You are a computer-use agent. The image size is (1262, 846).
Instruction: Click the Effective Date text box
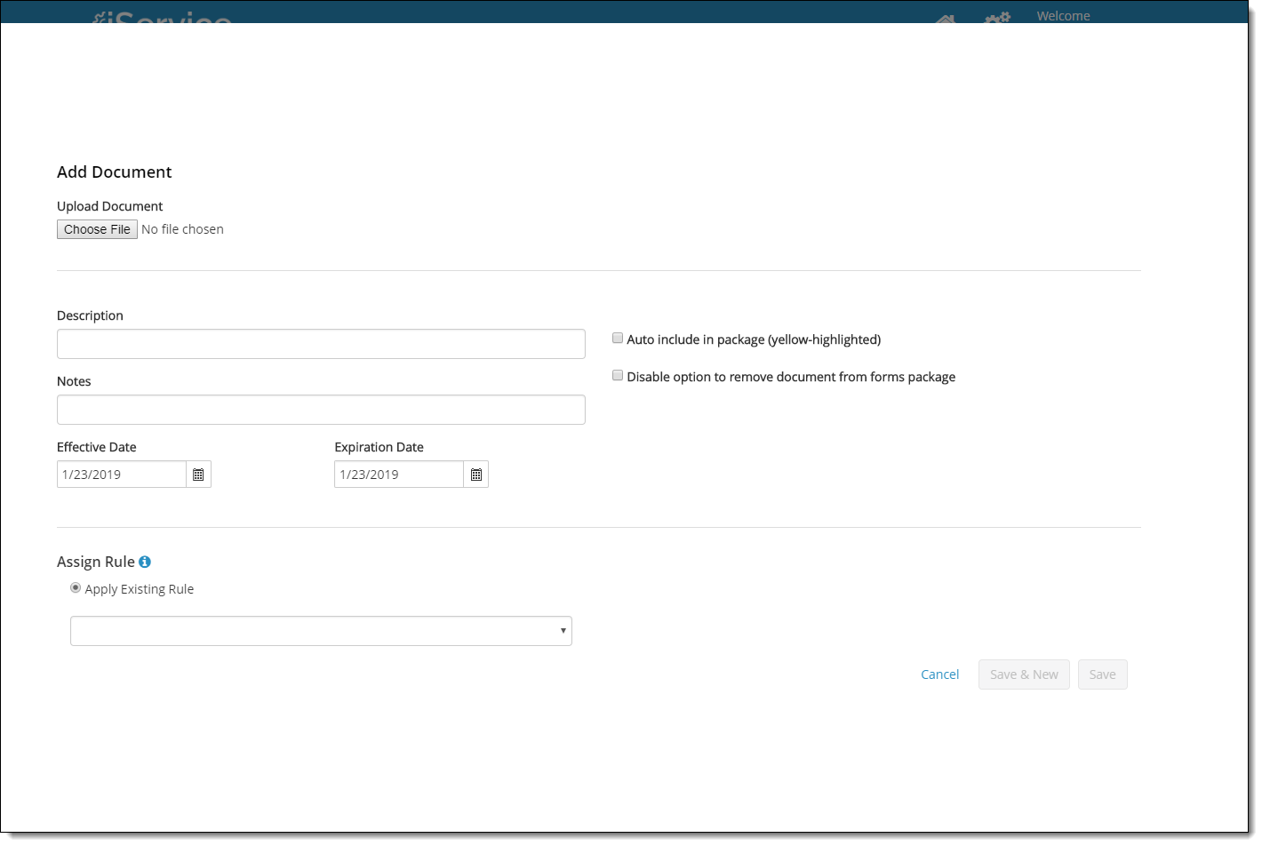click(122, 475)
